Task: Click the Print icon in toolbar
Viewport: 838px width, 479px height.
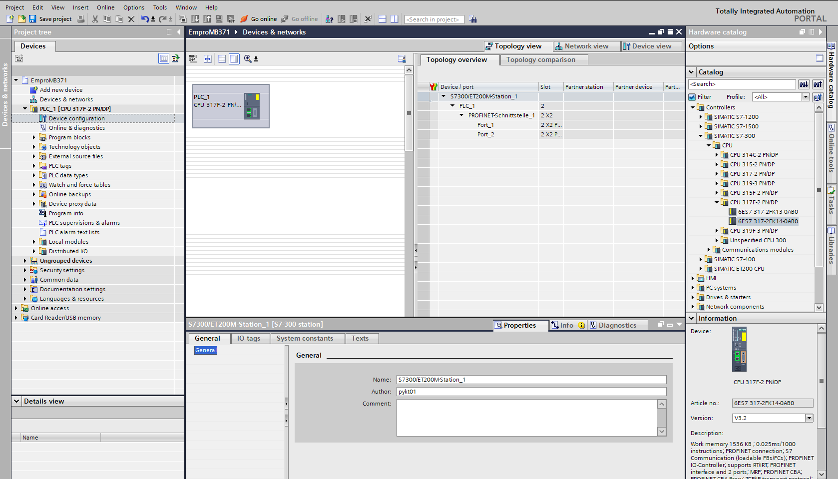Action: click(x=81, y=19)
